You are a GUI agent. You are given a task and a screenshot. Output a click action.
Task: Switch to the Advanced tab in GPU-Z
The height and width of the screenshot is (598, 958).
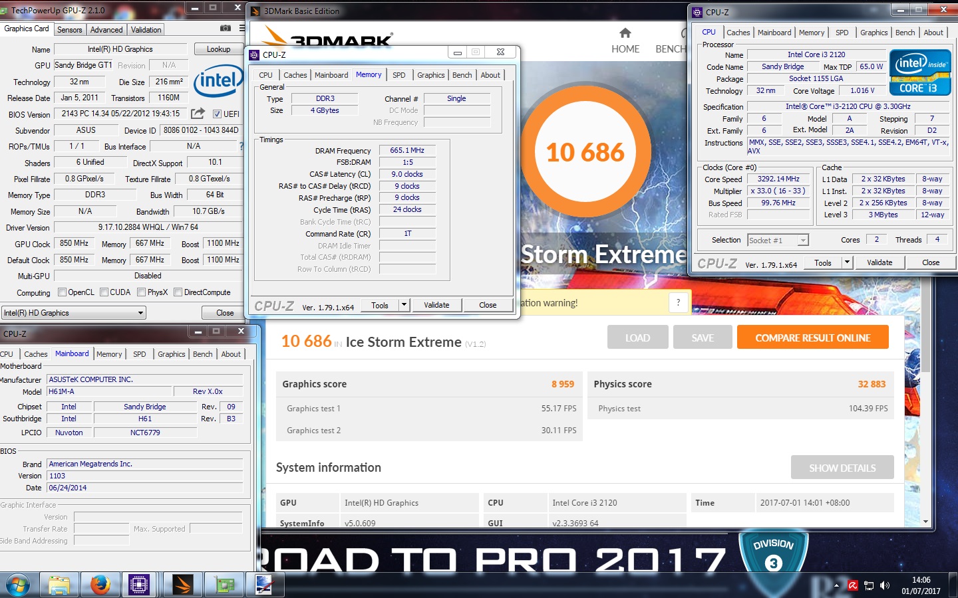pyautogui.click(x=106, y=29)
